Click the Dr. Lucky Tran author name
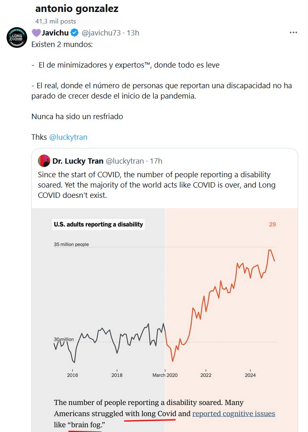Image resolution: width=308 pixels, height=432 pixels. pyautogui.click(x=78, y=161)
